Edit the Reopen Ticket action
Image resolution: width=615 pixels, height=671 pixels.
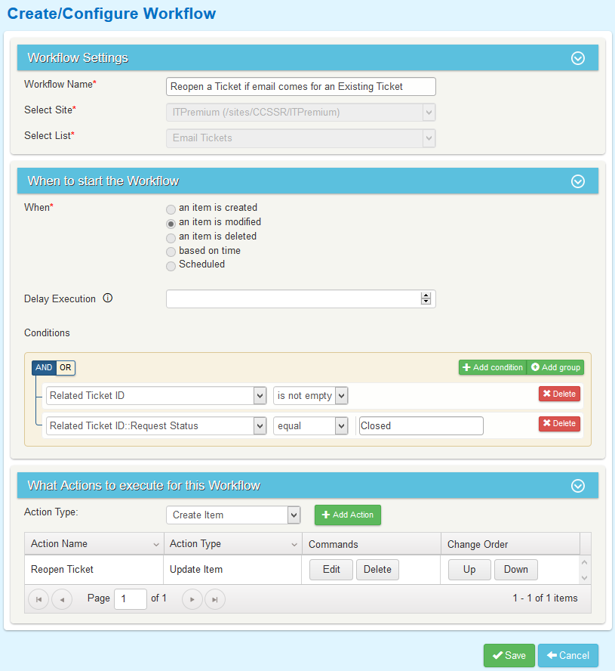tap(331, 570)
